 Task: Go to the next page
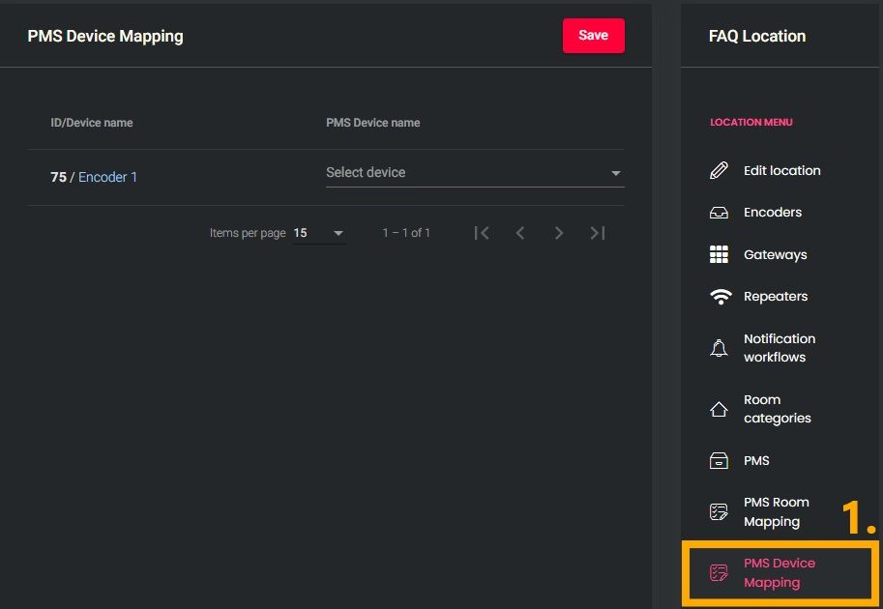[x=559, y=233]
